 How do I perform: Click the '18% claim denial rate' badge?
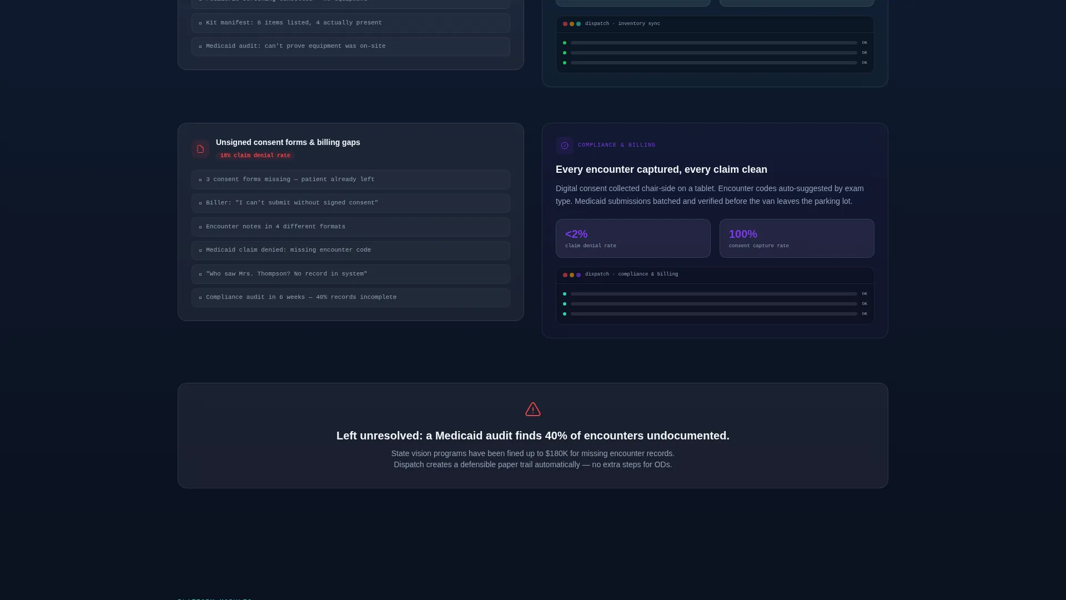[255, 156]
